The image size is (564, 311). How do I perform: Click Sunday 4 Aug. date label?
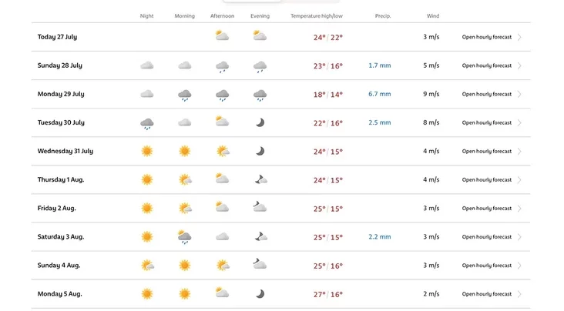59,266
